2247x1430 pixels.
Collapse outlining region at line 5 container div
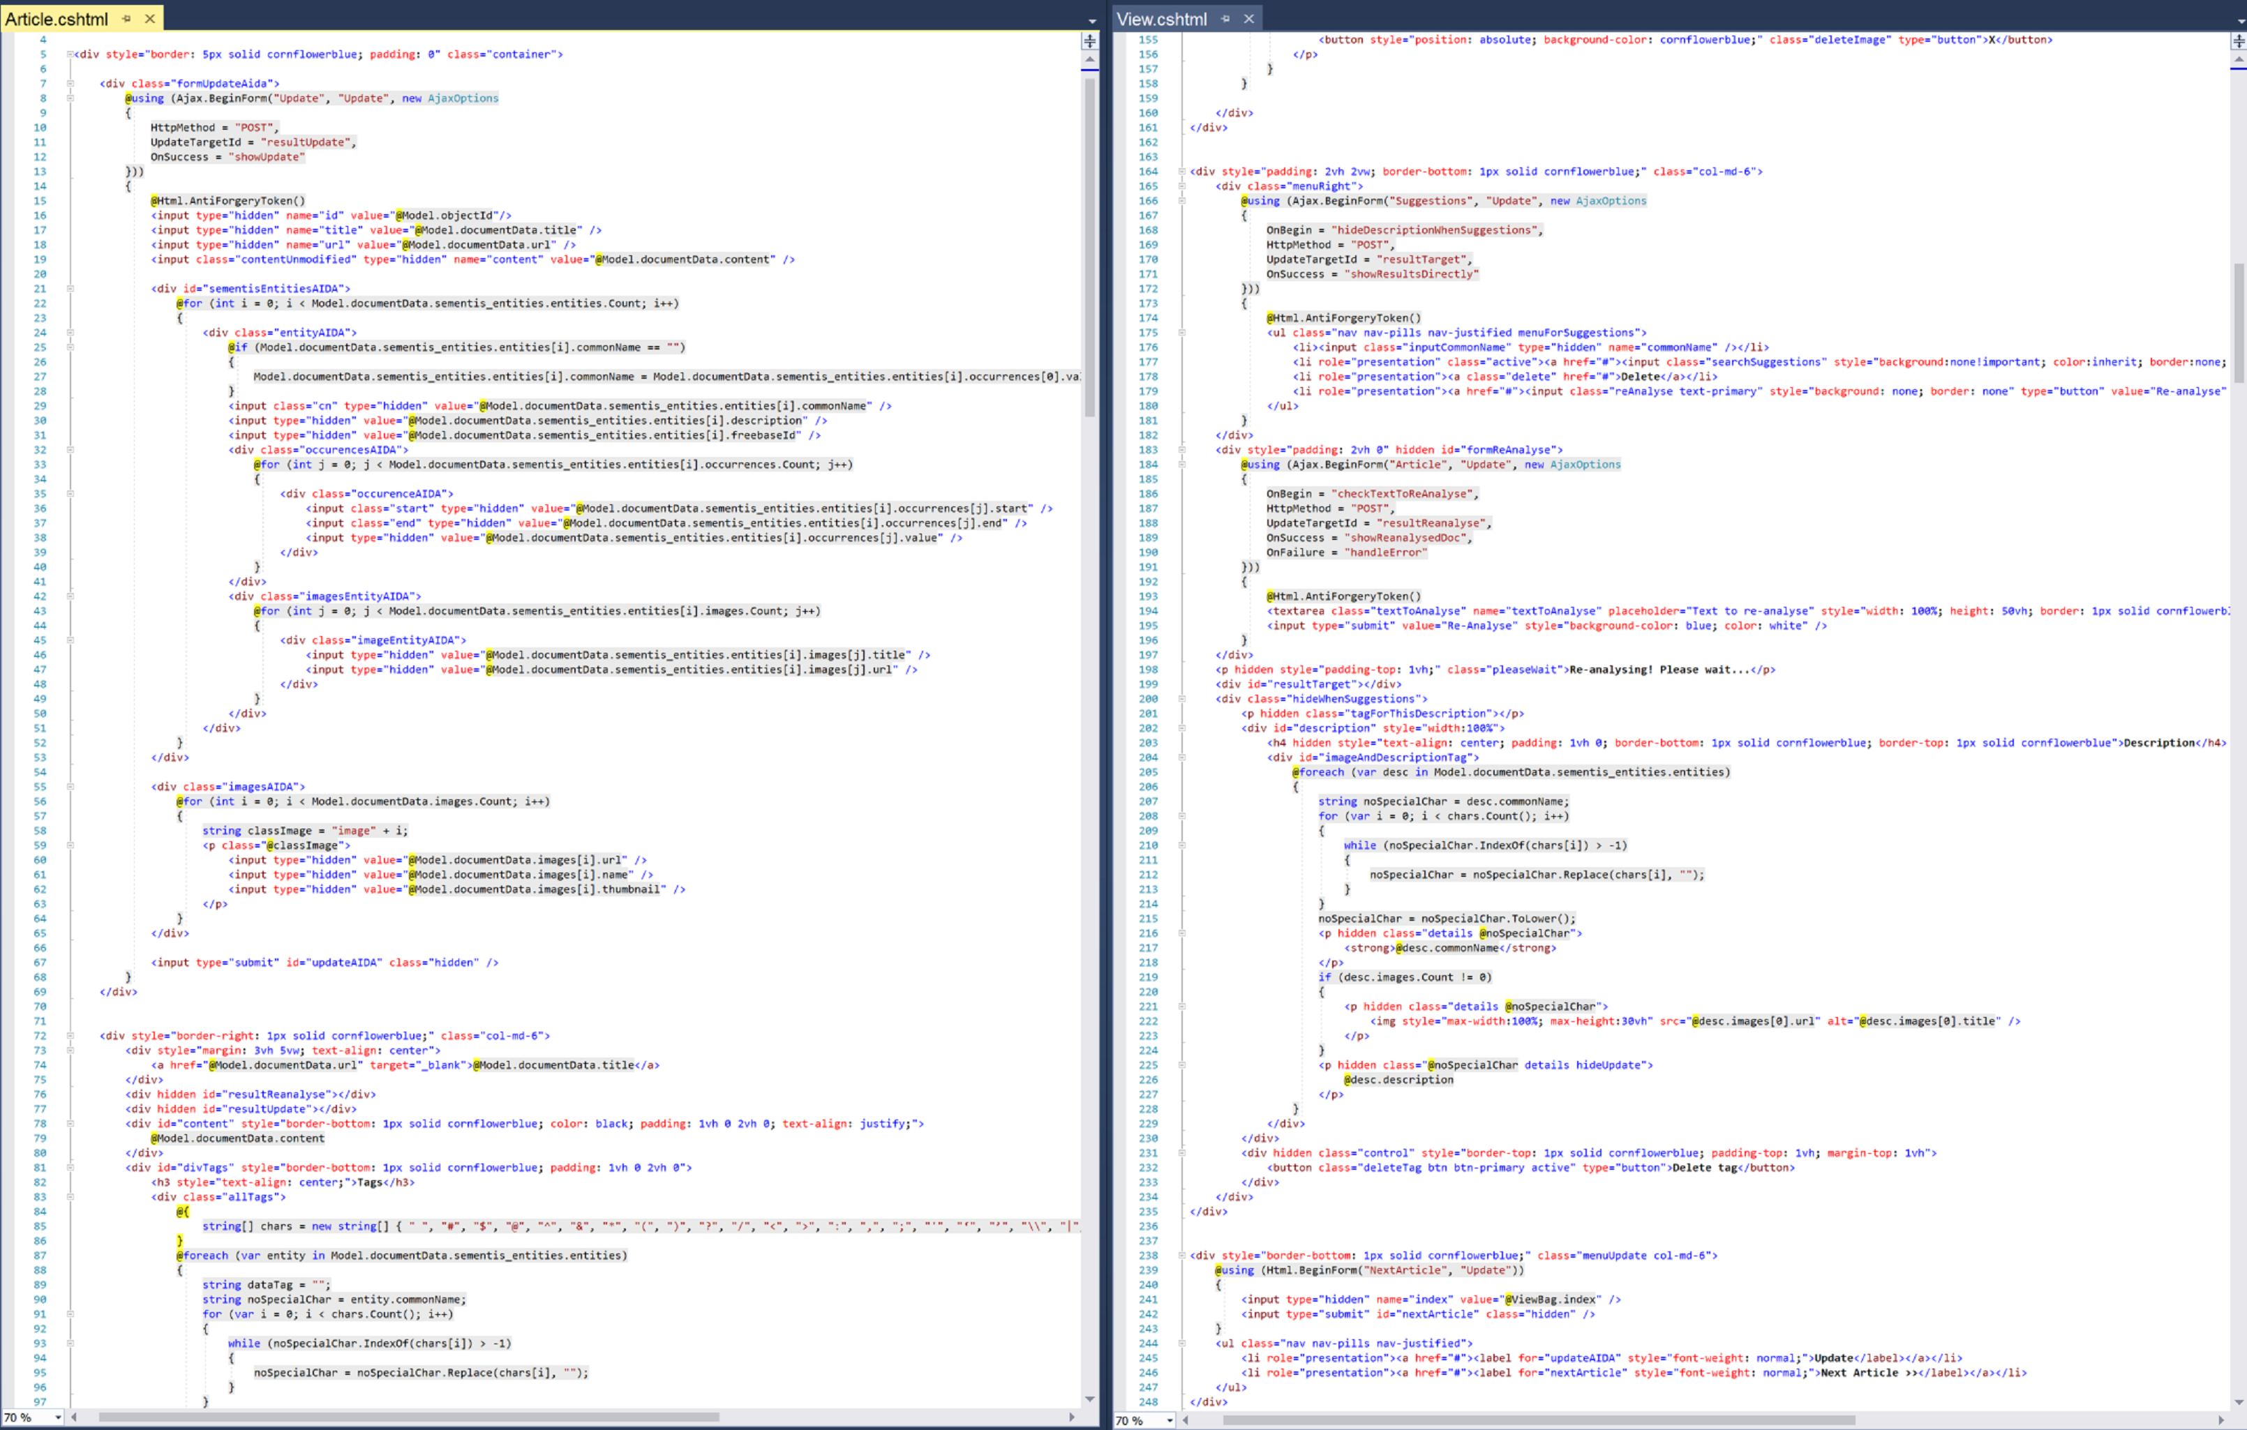(x=70, y=54)
